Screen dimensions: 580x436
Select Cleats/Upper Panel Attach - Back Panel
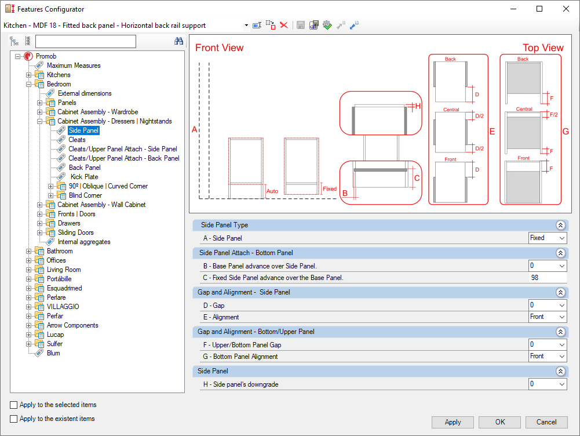pos(124,158)
